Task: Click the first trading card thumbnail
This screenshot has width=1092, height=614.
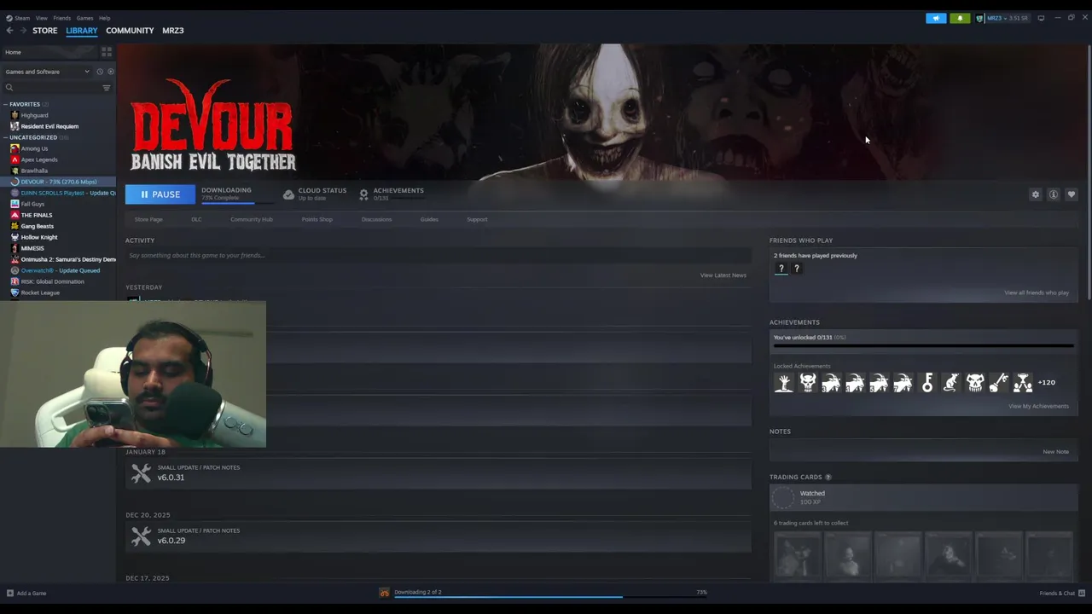Action: point(797,555)
